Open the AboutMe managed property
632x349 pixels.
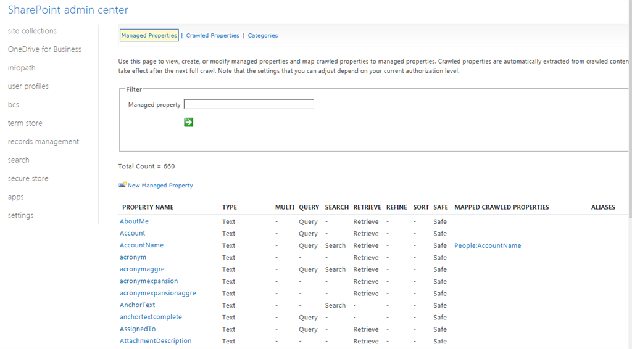[x=134, y=221]
